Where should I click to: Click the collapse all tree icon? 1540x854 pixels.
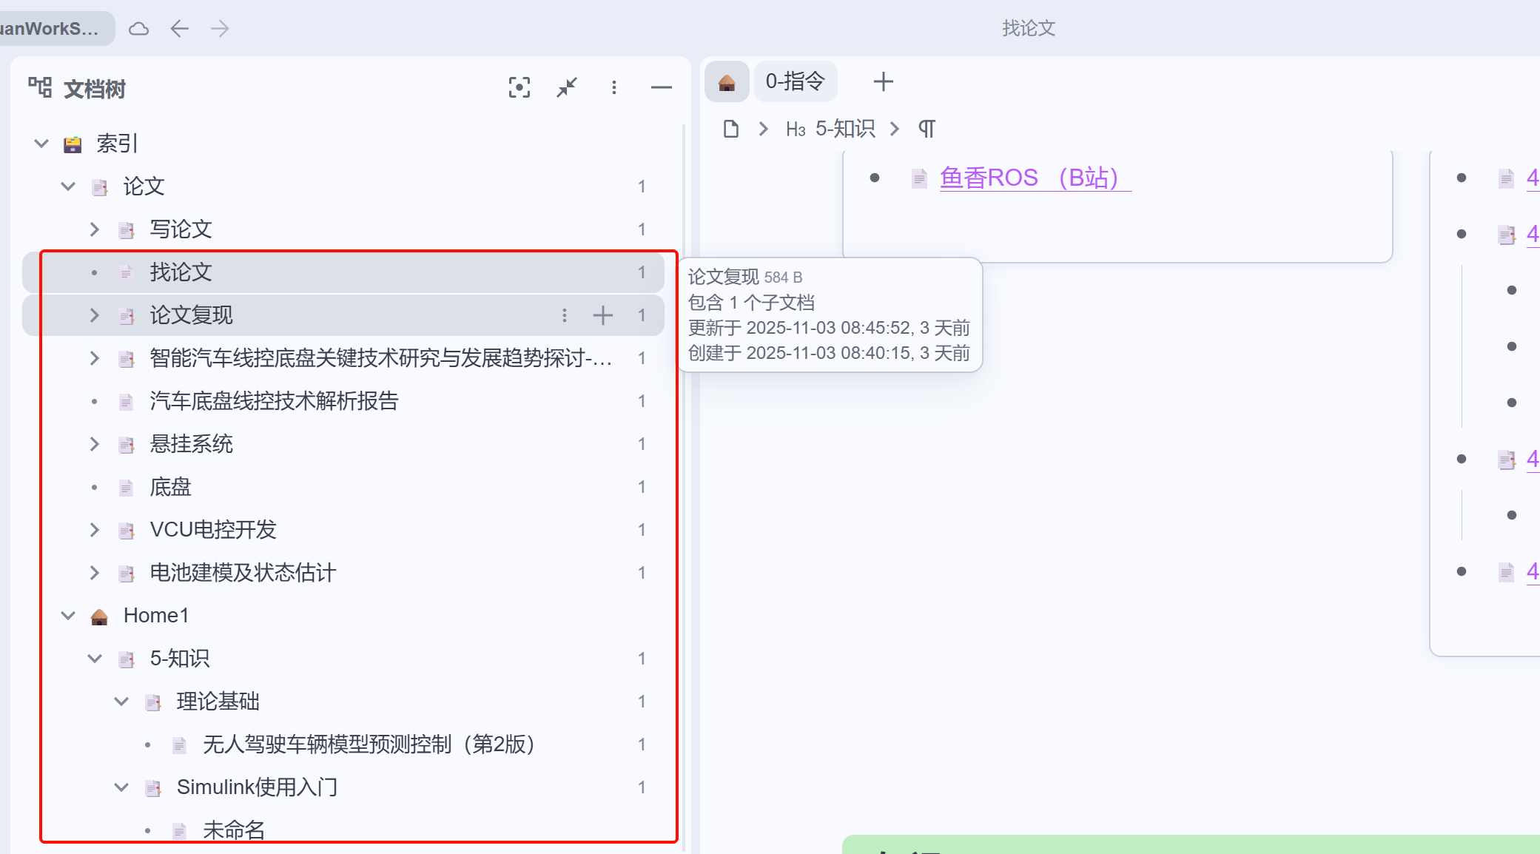[567, 88]
